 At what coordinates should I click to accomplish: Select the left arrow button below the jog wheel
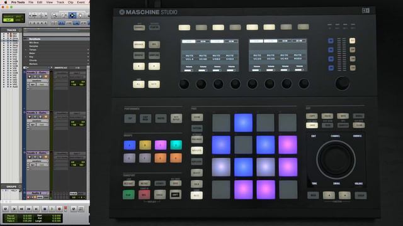point(329,195)
